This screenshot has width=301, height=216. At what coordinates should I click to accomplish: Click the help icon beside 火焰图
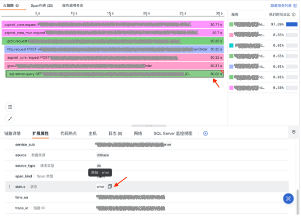(x=17, y=5)
